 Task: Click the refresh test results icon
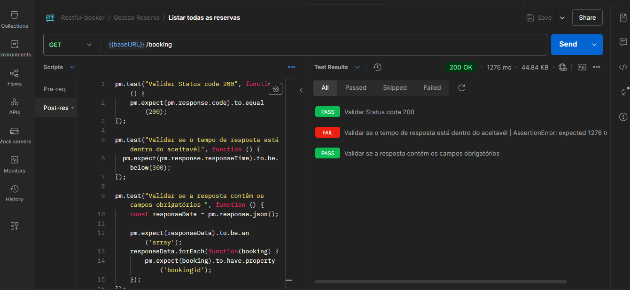point(462,88)
